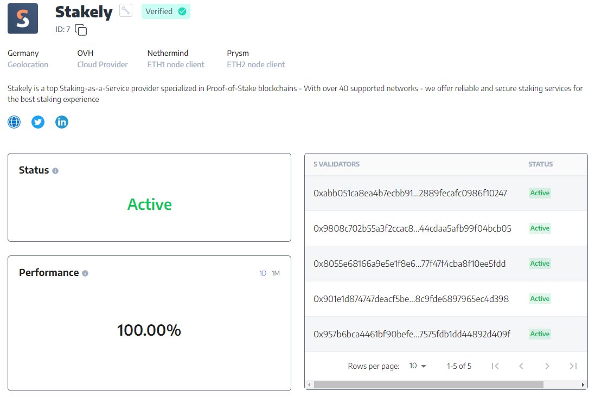
Task: Open validator 0xabb051ca8ea4b7ecbb91 row
Action: pos(446,193)
